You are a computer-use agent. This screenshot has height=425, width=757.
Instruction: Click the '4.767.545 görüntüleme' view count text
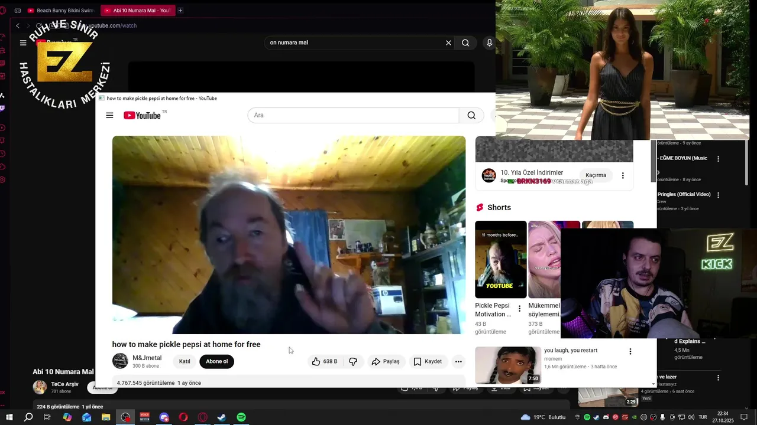[x=145, y=383]
